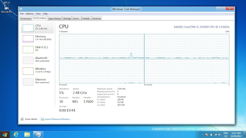
Task: Open the File menu
Action: (x=22, y=13)
